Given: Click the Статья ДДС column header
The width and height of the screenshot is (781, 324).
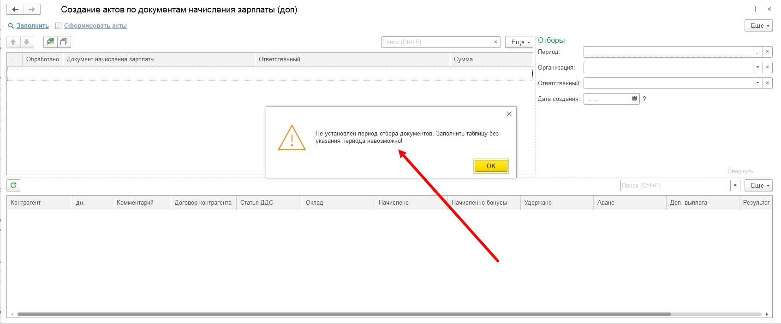Looking at the screenshot, I should click(x=269, y=203).
